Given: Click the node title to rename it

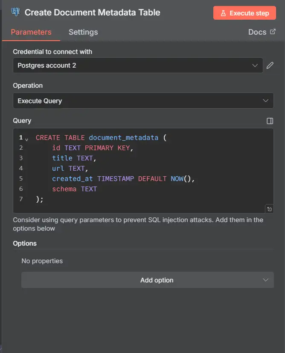Looking at the screenshot, I should point(92,12).
